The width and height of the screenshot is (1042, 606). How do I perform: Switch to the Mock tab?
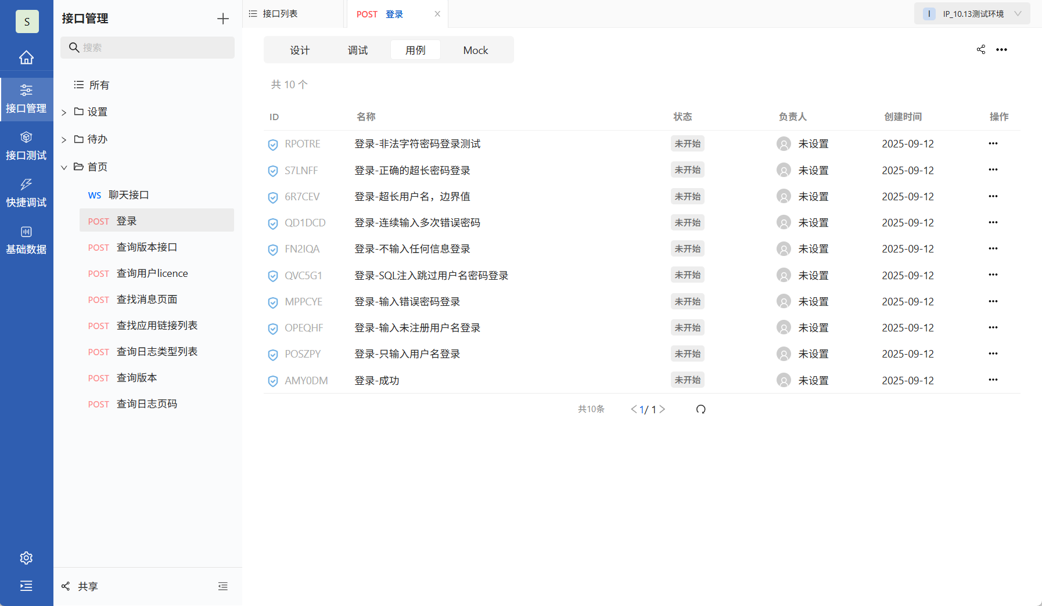[x=475, y=50]
